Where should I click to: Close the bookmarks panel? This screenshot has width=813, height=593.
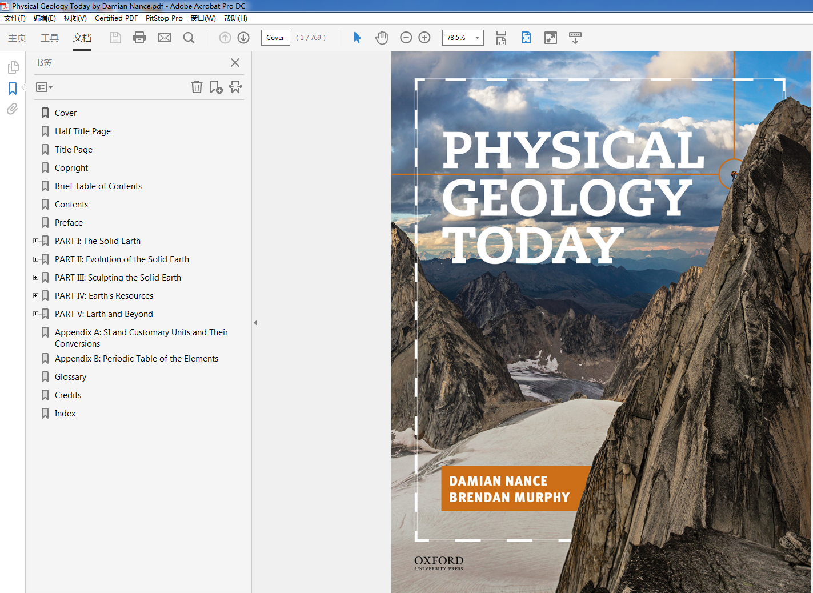[235, 63]
